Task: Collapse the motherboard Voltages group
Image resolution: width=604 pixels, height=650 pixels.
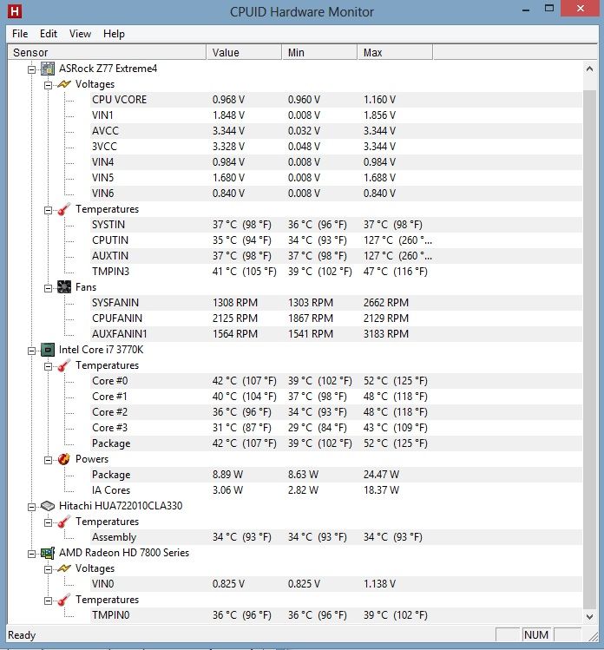Action: (48, 85)
